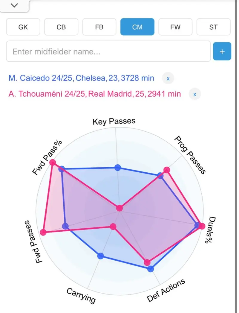This screenshot has height=313, width=239.
Task: Select the GK position tab
Action: coord(23,27)
